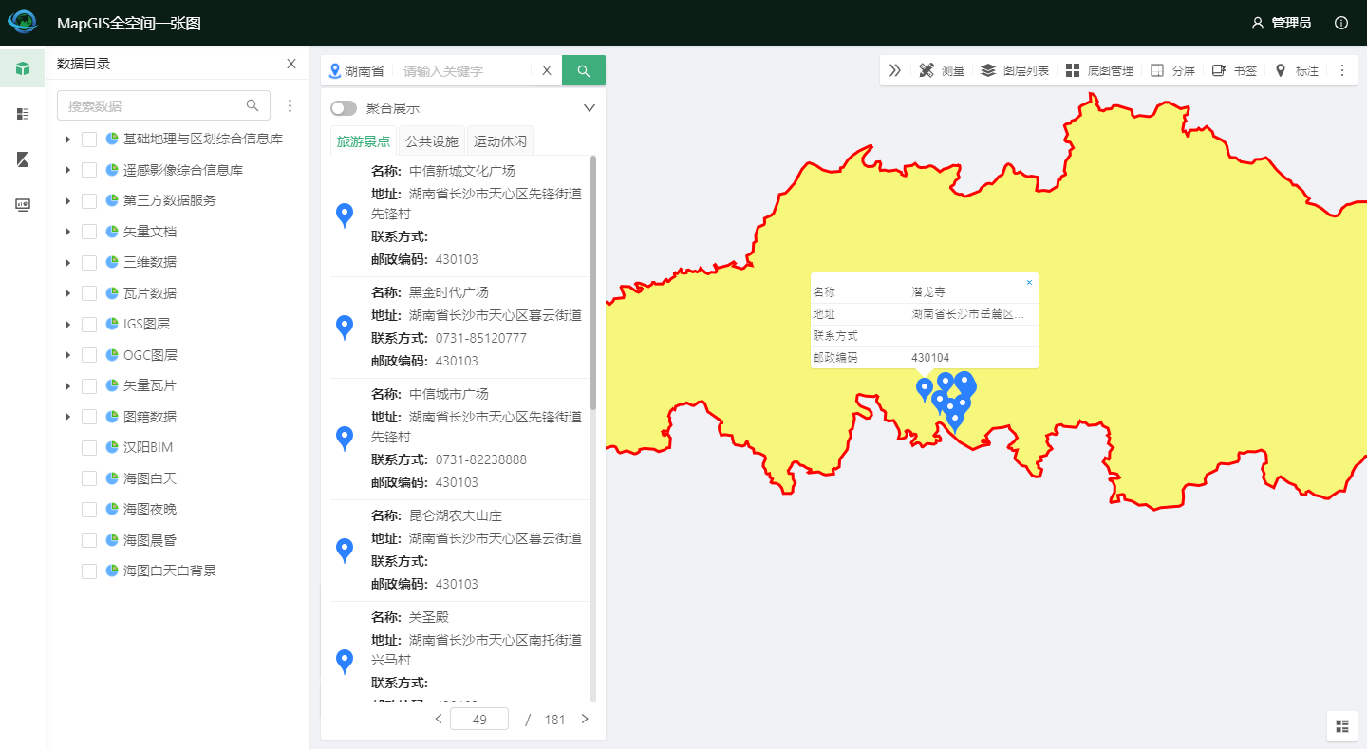
Task: Click the 海图白天白背景 tree item label
Action: [x=170, y=571]
